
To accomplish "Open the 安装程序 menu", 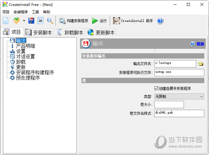I will pyautogui.click(x=21, y=12).
